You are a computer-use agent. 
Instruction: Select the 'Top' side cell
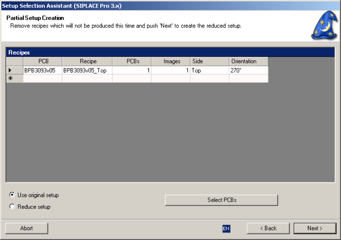click(210, 70)
